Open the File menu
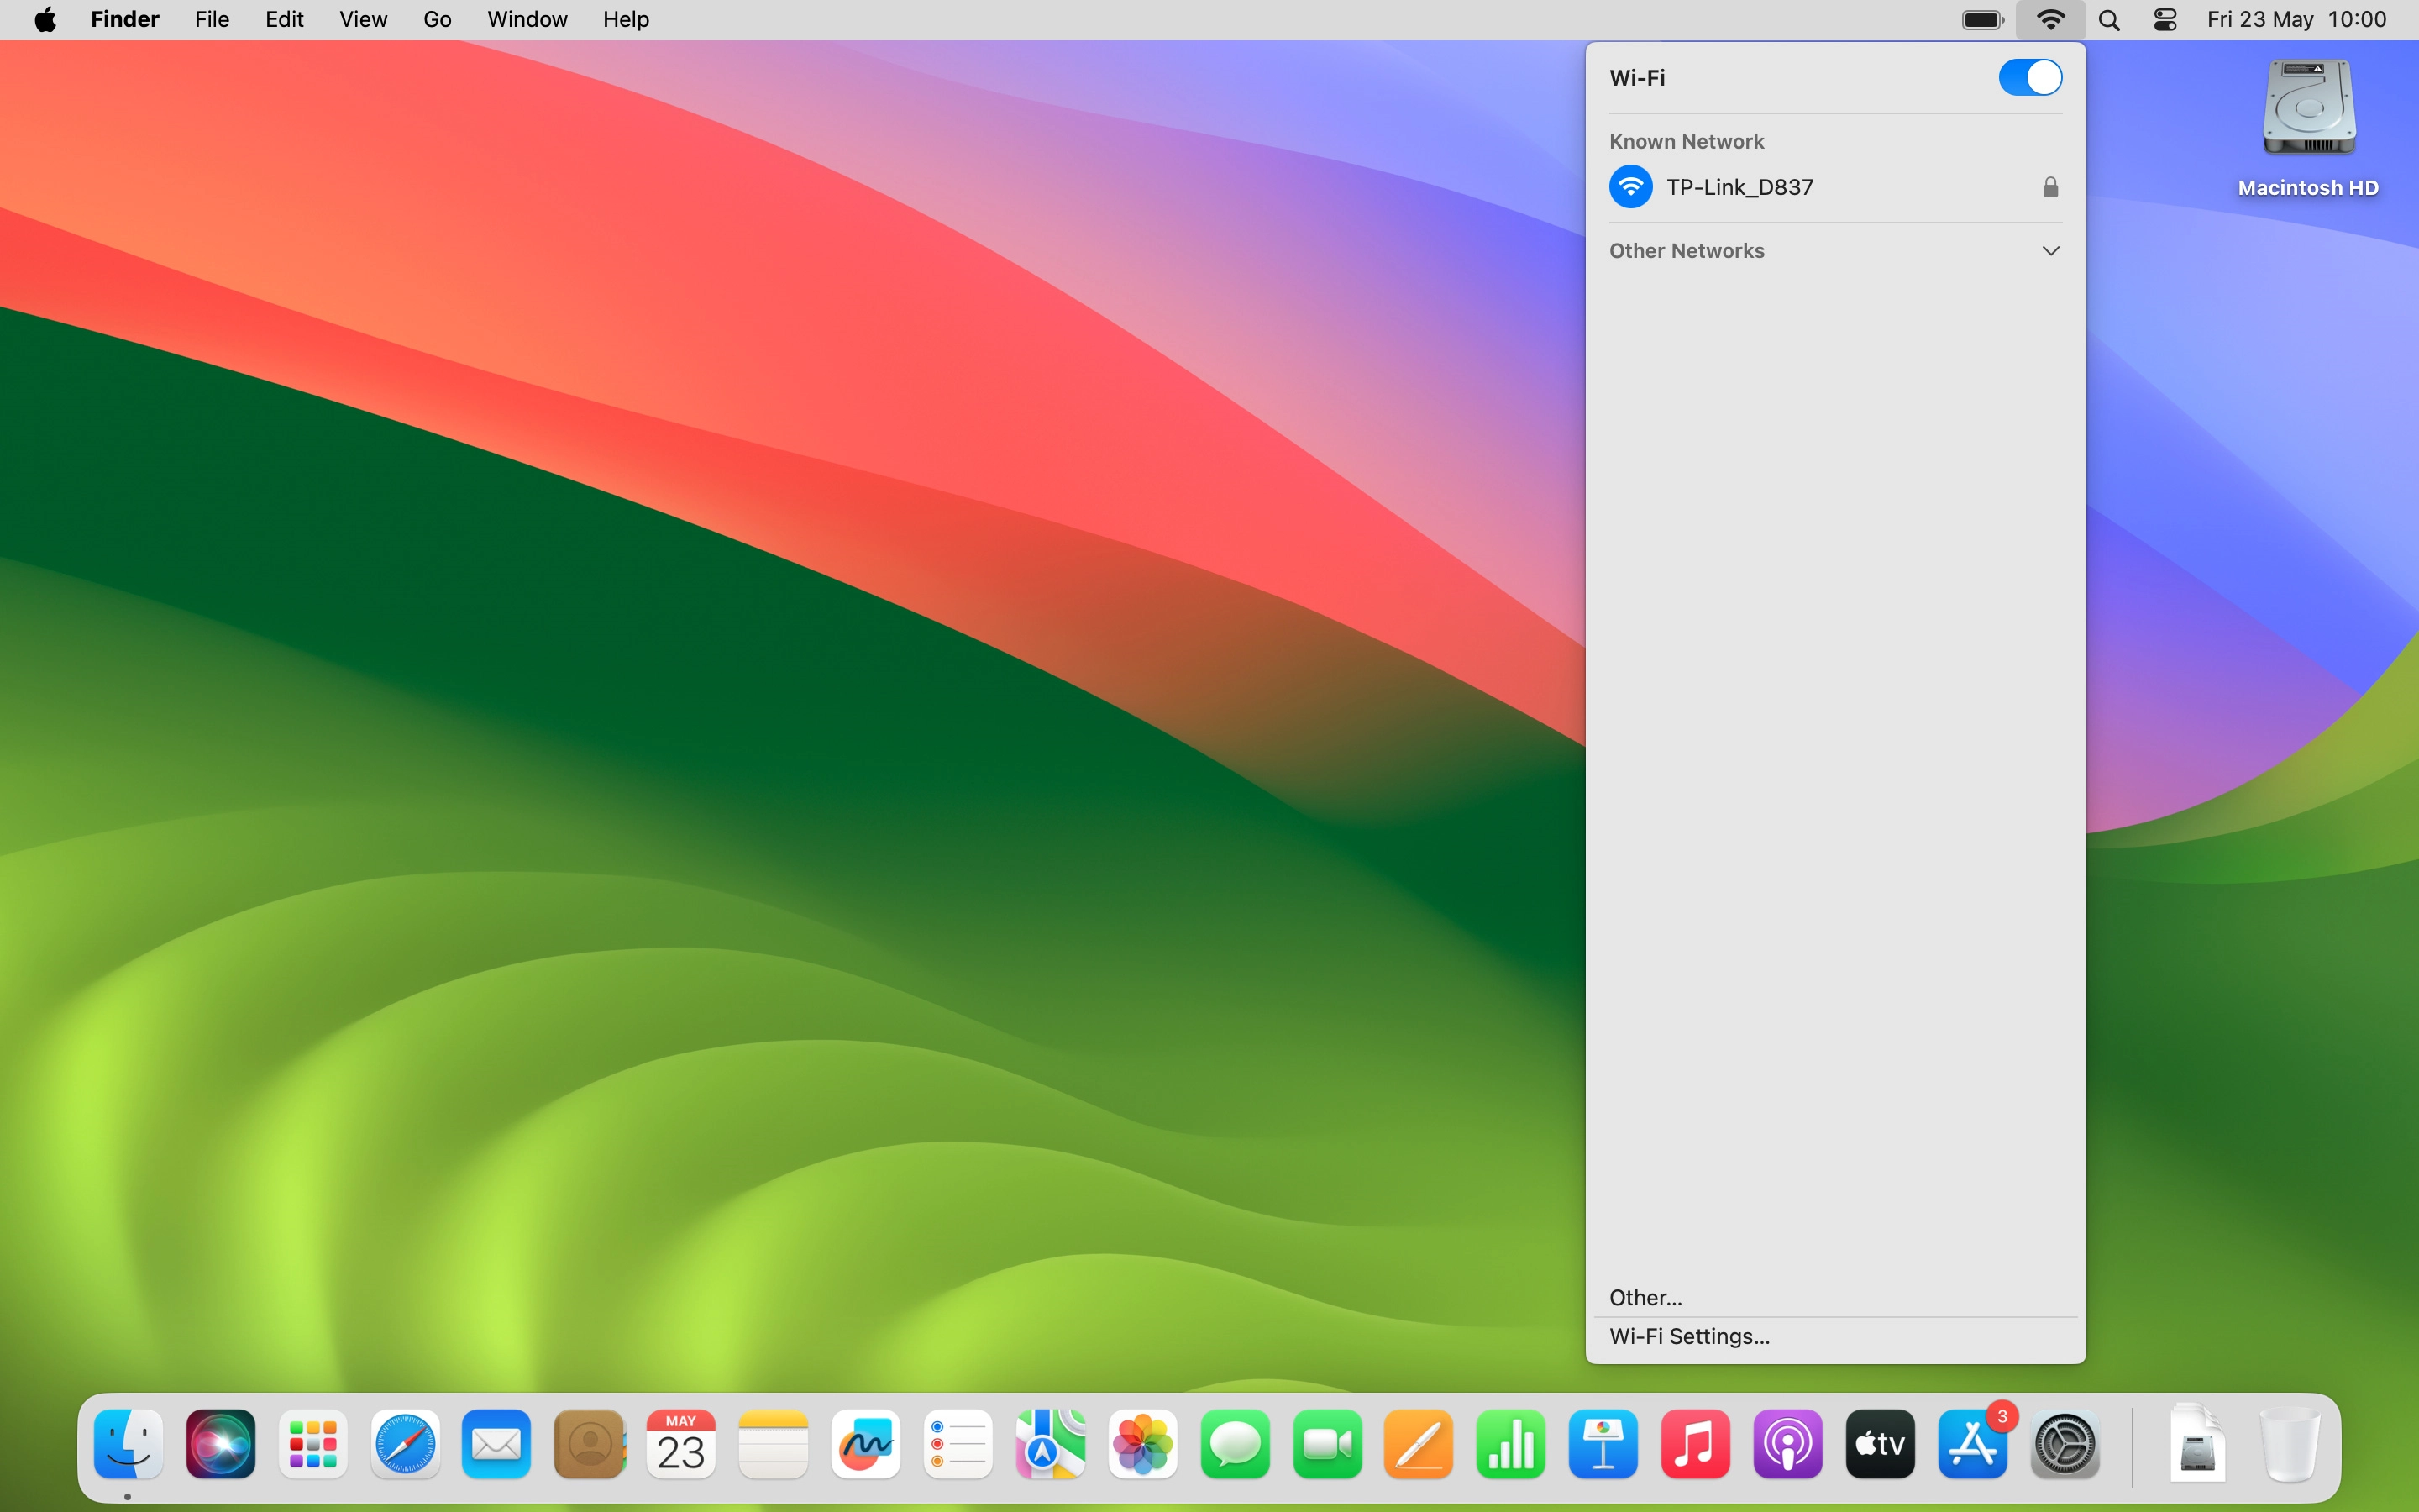 click(212, 20)
